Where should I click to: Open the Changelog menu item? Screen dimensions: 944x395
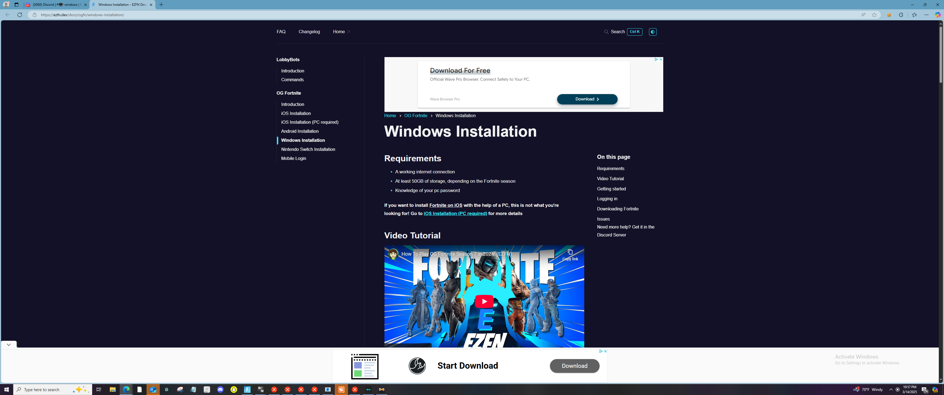click(309, 32)
